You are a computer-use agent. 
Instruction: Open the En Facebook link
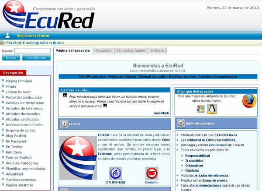coord(16,141)
